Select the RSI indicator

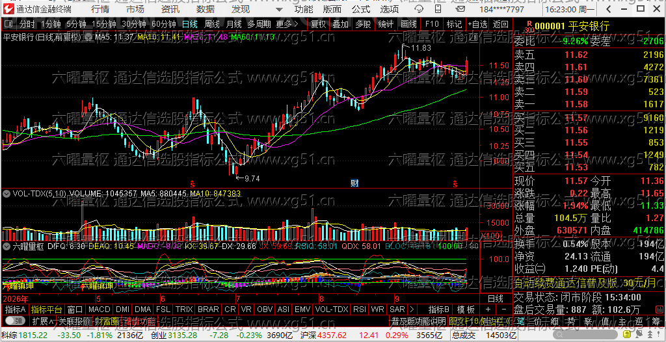pyautogui.click(x=360, y=309)
